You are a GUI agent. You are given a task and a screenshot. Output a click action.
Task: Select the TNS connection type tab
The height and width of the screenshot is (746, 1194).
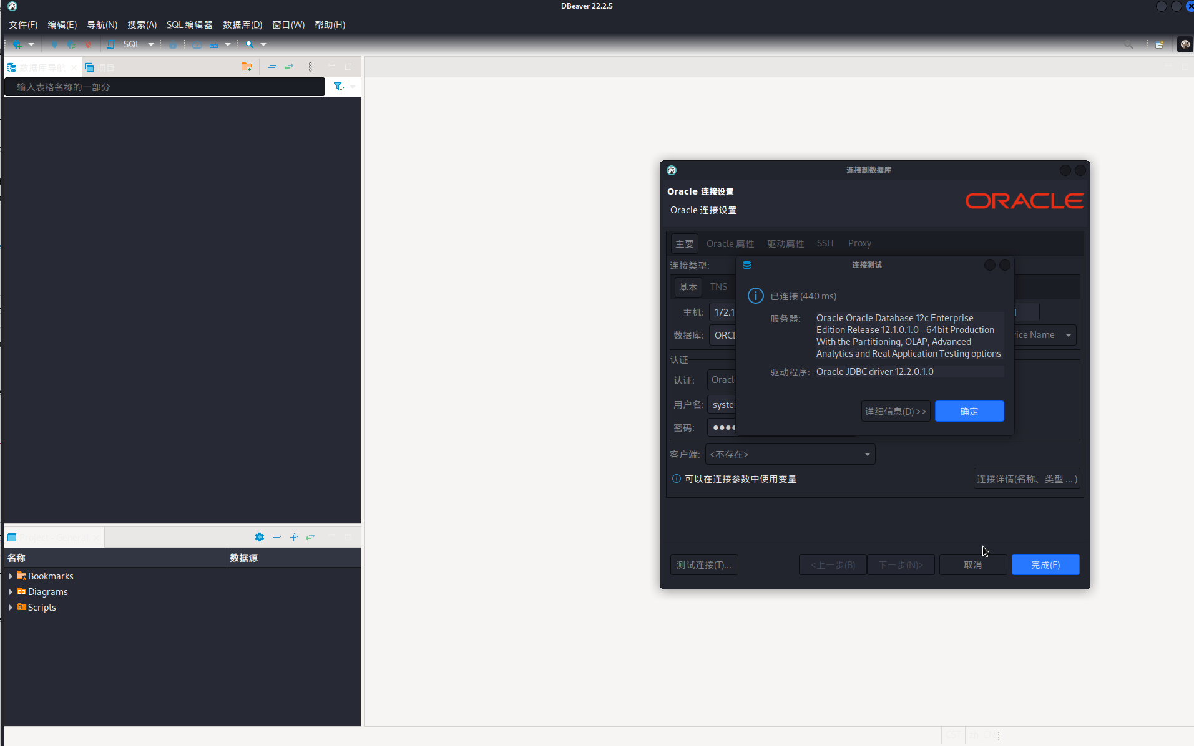[718, 287]
